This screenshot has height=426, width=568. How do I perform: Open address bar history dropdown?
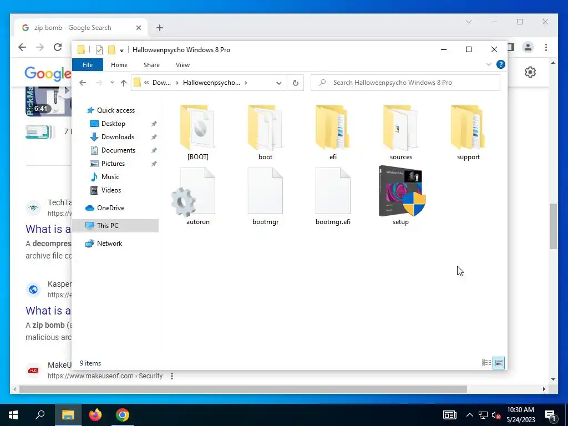tap(278, 83)
